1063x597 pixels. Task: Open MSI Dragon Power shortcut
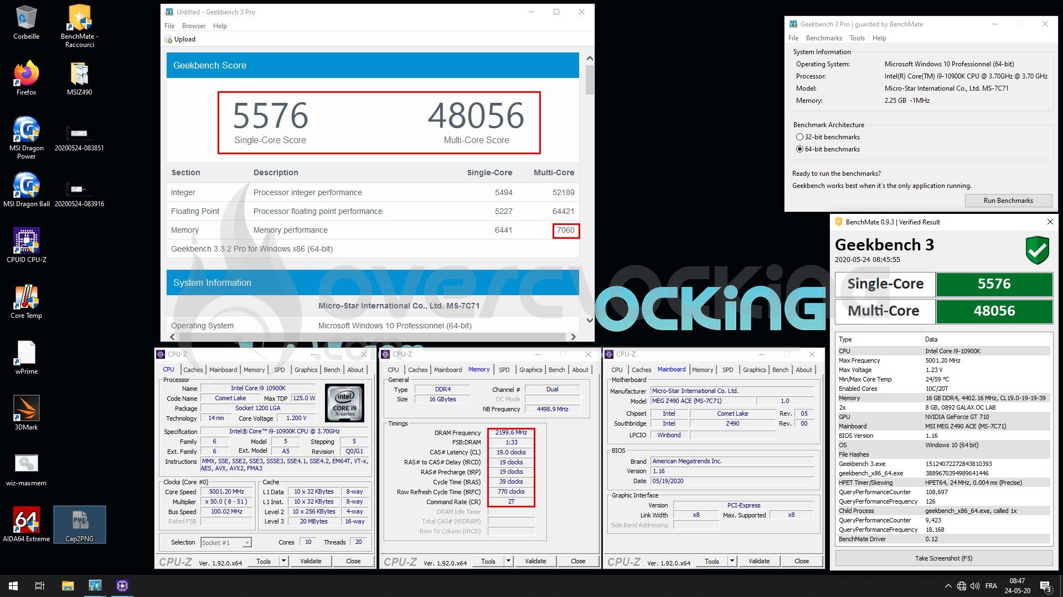[x=26, y=138]
